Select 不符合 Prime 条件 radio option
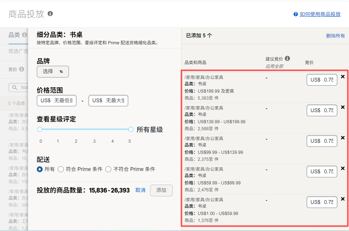 [x=108, y=169]
